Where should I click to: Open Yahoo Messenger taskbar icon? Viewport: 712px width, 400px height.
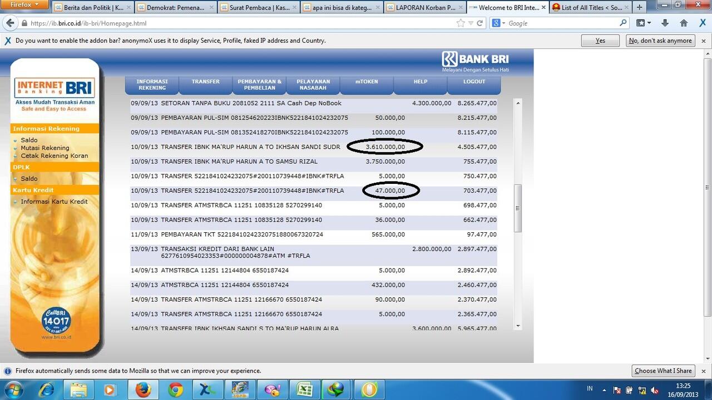(273, 389)
